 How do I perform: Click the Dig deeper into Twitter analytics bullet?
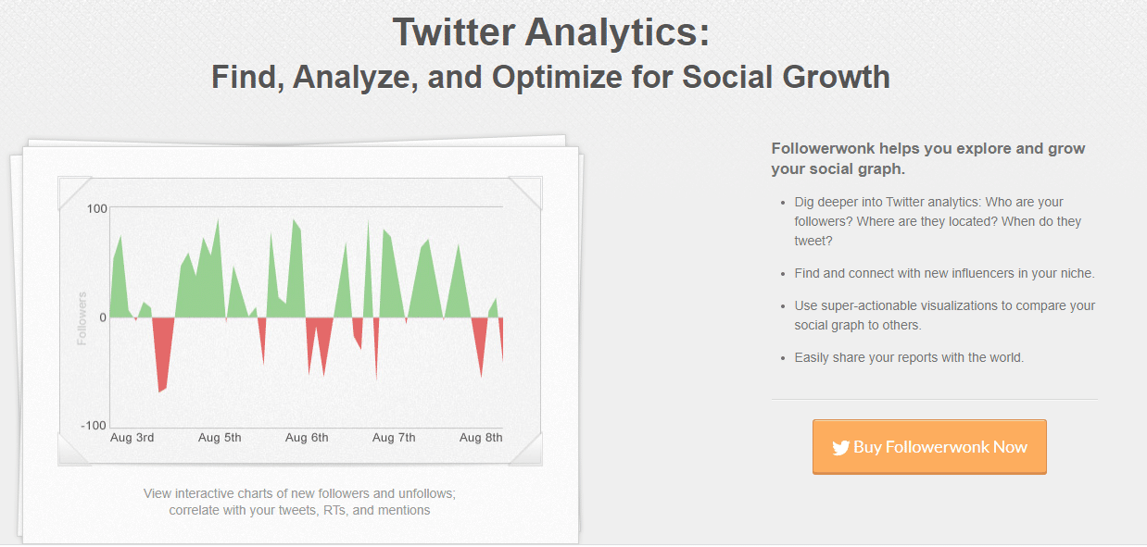click(938, 221)
